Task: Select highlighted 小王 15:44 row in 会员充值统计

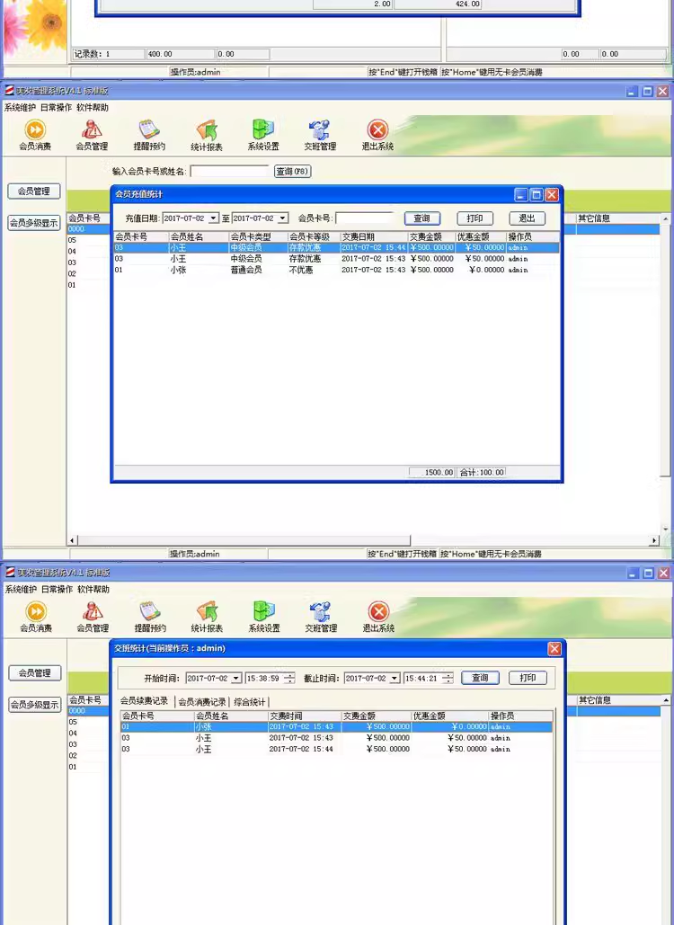Action: pyautogui.click(x=336, y=248)
